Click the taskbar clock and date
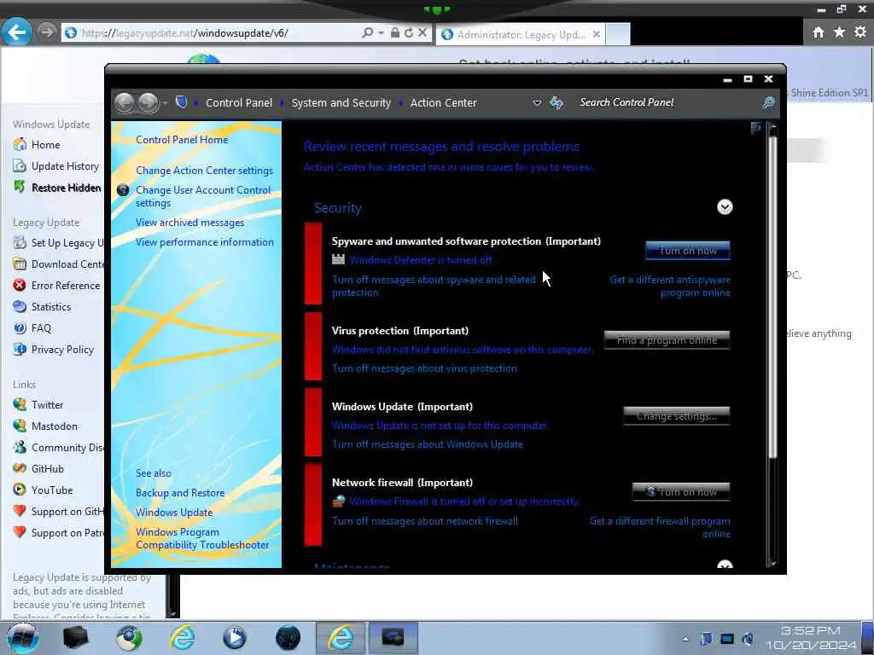This screenshot has height=655, width=874. pos(811,638)
